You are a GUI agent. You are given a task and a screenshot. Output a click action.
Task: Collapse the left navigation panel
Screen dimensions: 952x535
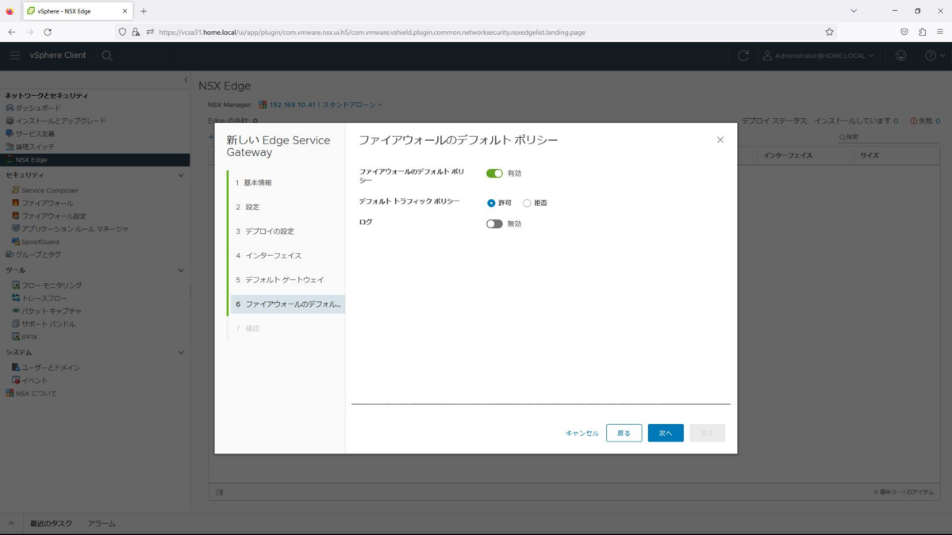[186, 80]
